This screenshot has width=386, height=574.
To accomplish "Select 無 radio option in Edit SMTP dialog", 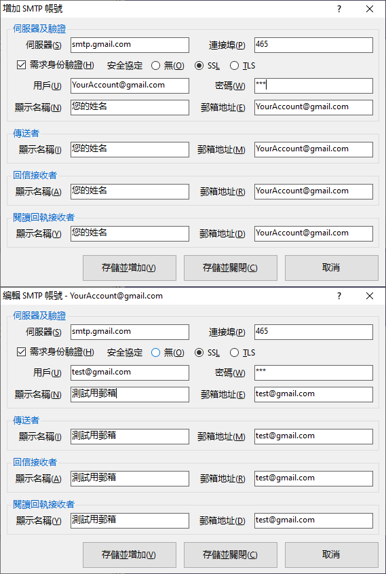I will click(155, 353).
